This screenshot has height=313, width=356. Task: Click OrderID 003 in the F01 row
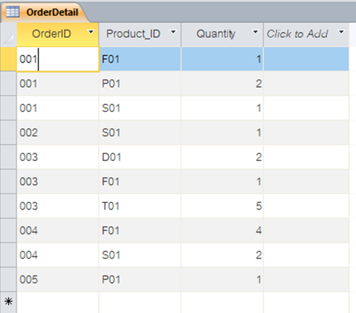pos(58,181)
